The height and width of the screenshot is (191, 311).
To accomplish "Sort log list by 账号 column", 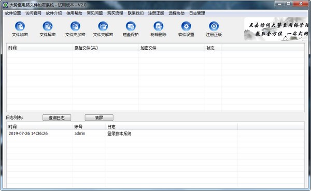I will [x=89, y=127].
